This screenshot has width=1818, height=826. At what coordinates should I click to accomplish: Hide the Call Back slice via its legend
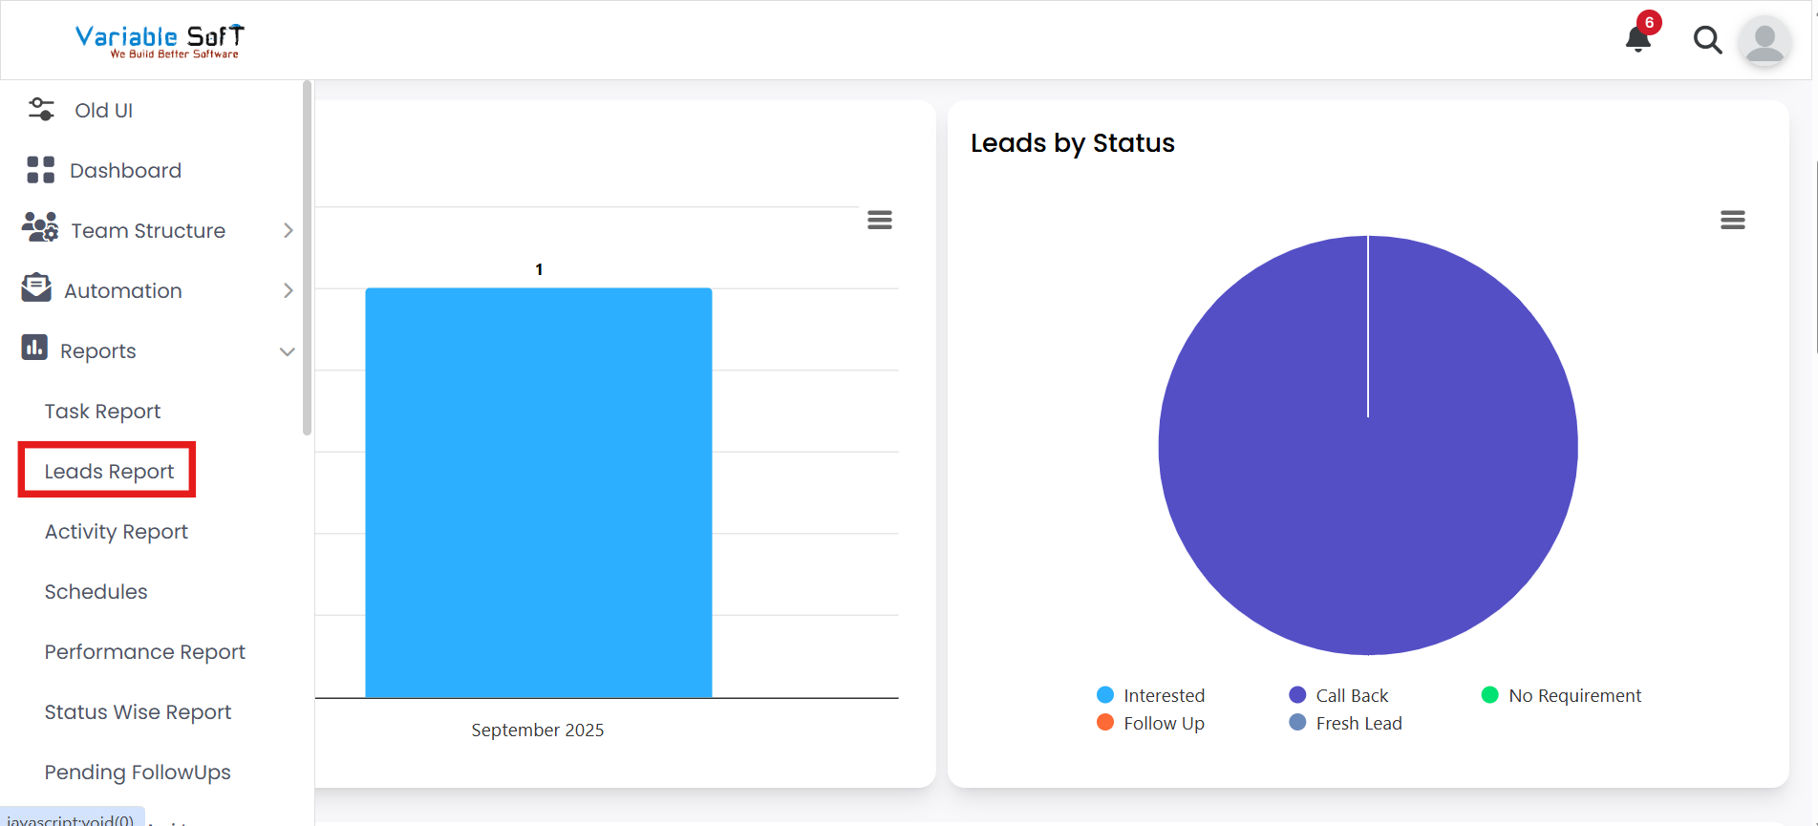pyautogui.click(x=1341, y=694)
